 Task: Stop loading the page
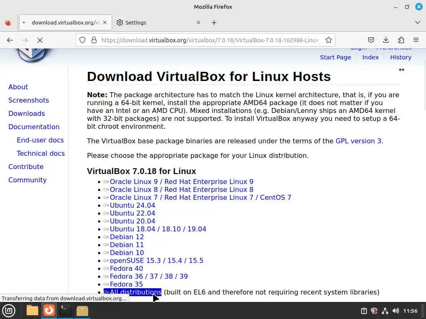(40, 40)
